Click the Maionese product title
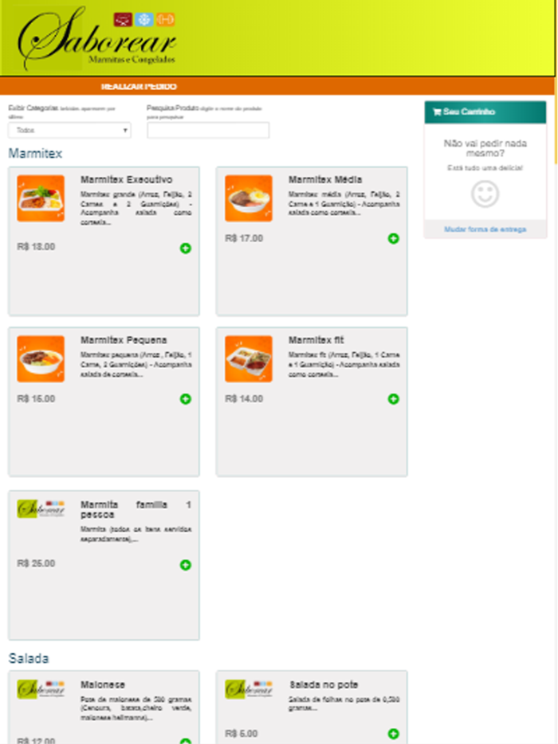 click(103, 685)
